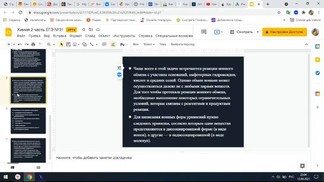
Task: Open Google Slides home logo
Action: [9, 32]
